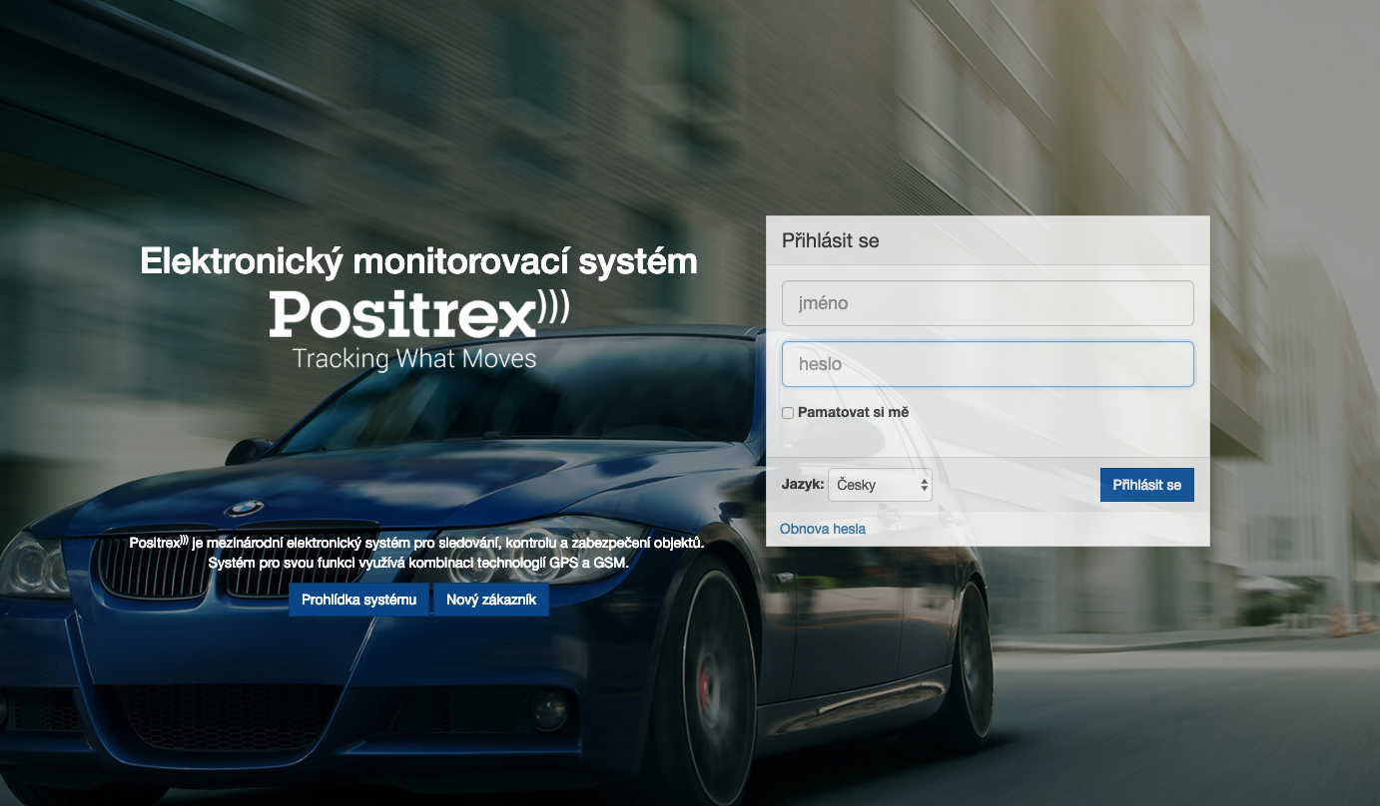Enable the Pamatovat si mě checkbox
Screen dimensions: 1380x806
tap(788, 413)
